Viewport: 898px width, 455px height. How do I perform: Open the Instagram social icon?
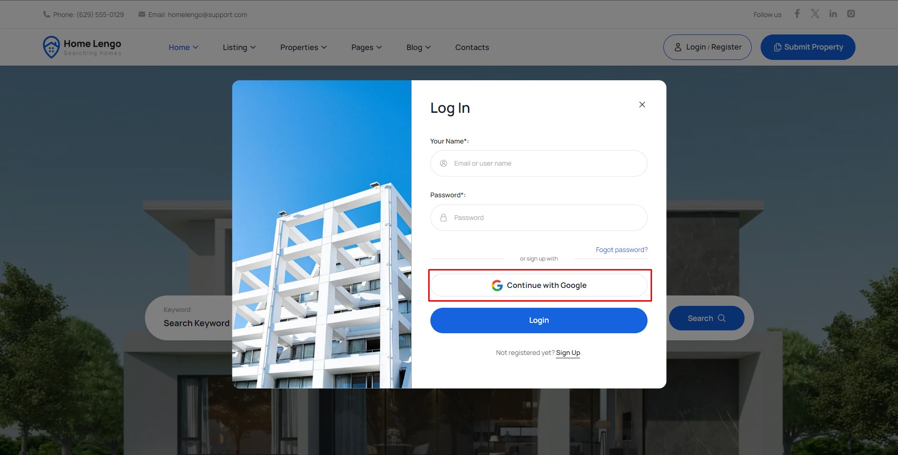851,14
